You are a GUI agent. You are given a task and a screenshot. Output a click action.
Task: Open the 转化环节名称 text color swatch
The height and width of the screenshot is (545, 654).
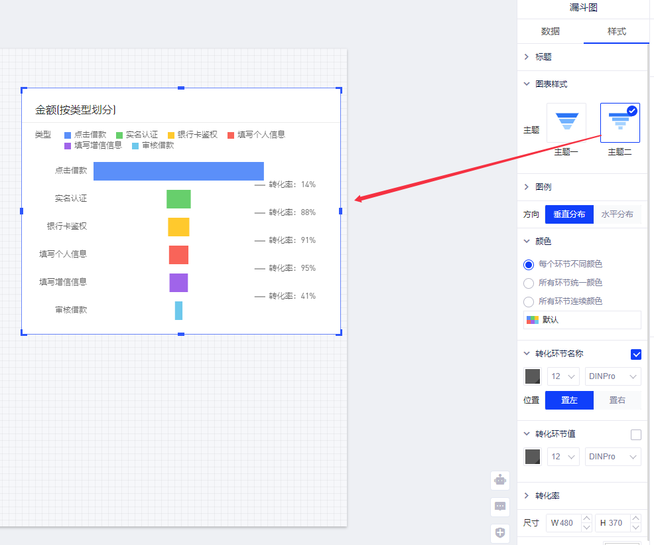pyautogui.click(x=533, y=376)
